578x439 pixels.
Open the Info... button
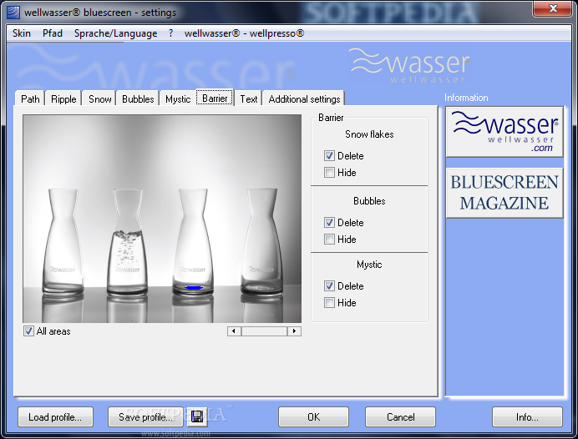(x=527, y=417)
